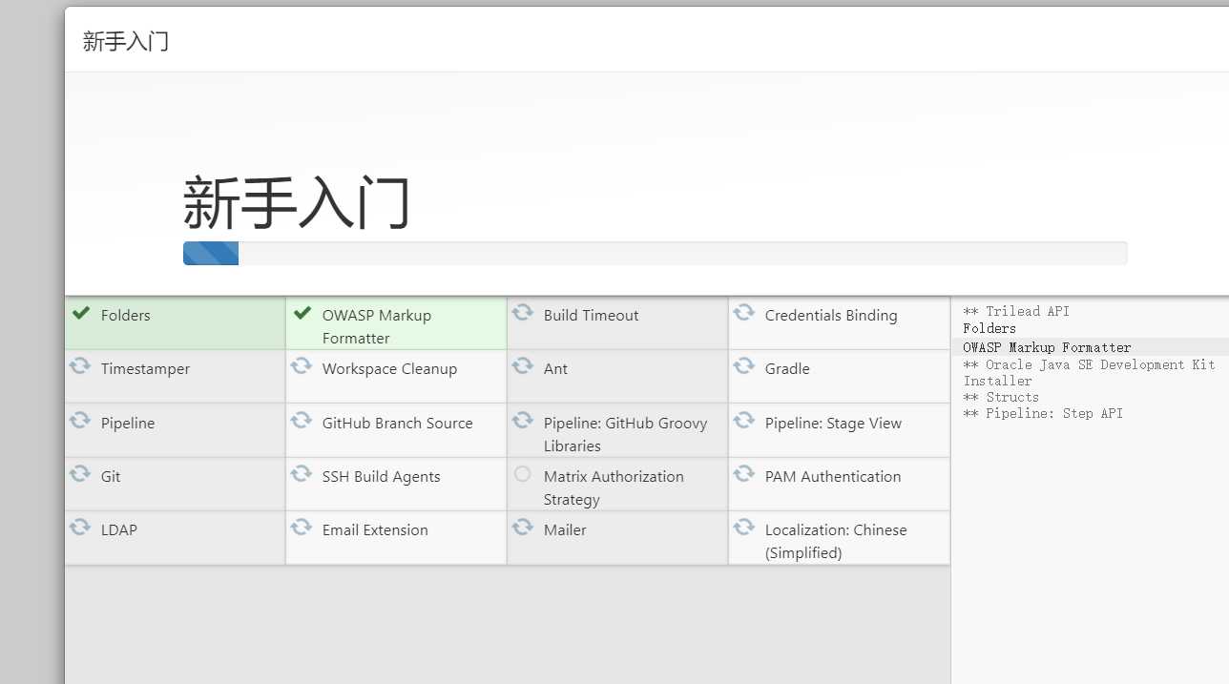Select the OWASP Markup Formatter plugin label

tap(377, 327)
